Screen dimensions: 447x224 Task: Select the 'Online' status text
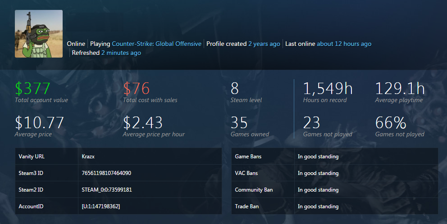tap(76, 44)
